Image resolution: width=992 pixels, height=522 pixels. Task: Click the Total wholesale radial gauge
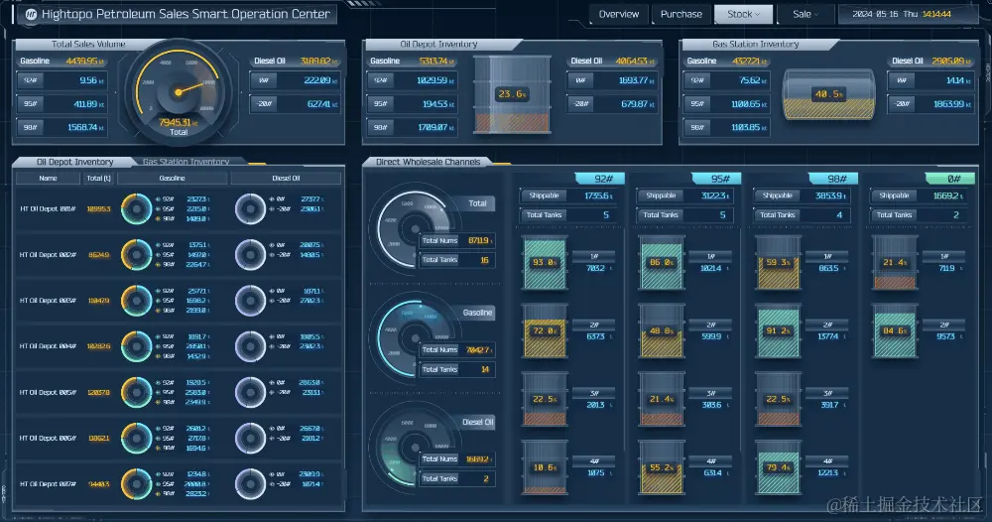click(x=415, y=228)
